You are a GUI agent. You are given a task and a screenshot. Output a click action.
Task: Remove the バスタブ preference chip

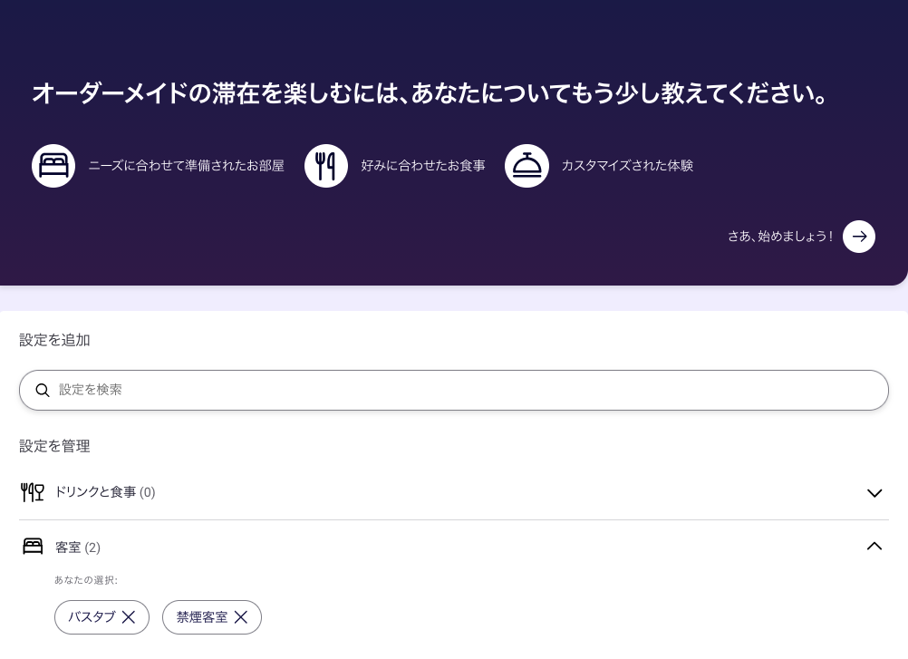[129, 617]
